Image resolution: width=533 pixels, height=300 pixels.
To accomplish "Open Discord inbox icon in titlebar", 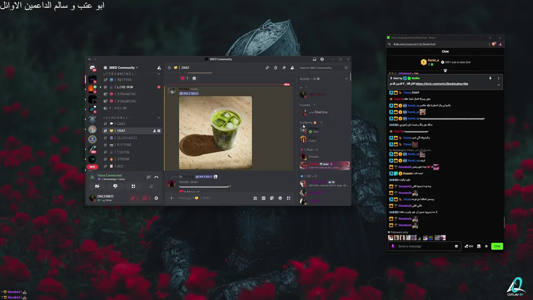I will [314, 59].
